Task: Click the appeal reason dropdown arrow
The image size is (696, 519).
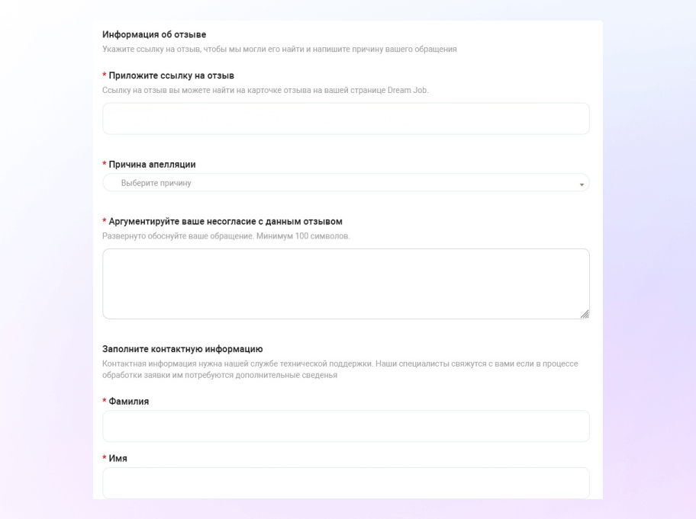Action: pos(582,184)
